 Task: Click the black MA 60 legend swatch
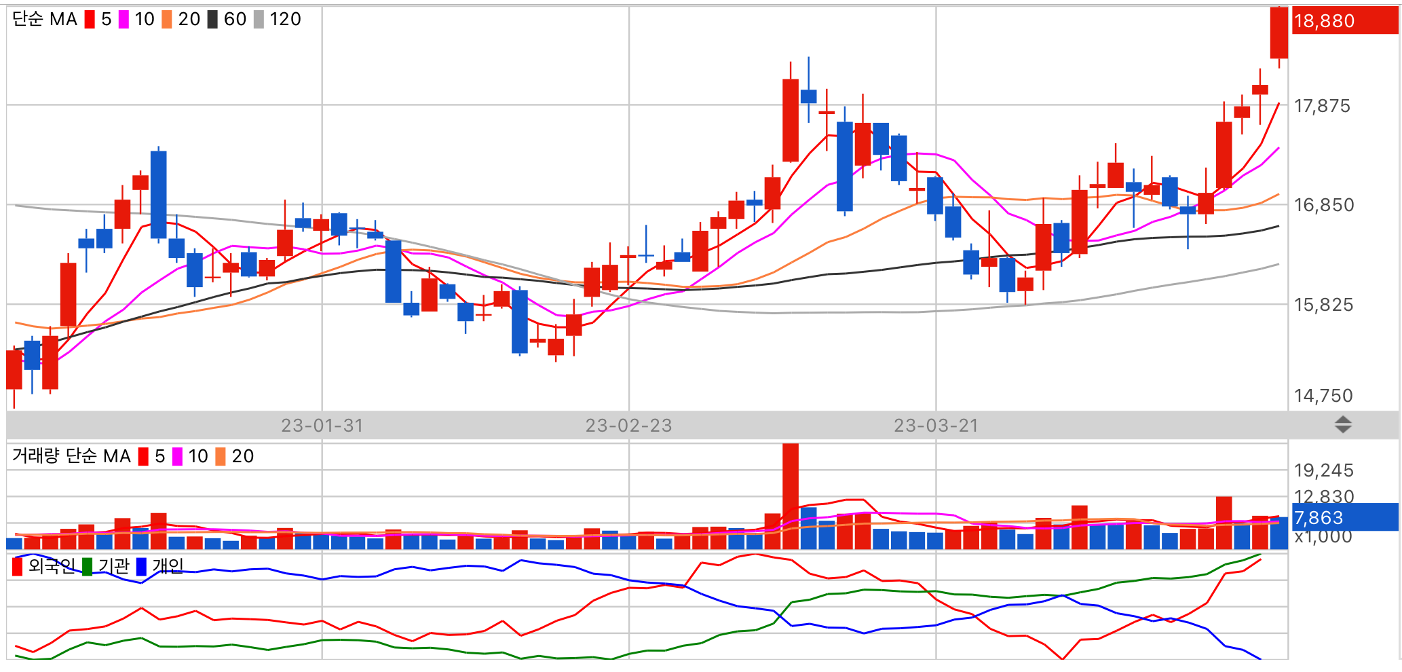coord(212,19)
